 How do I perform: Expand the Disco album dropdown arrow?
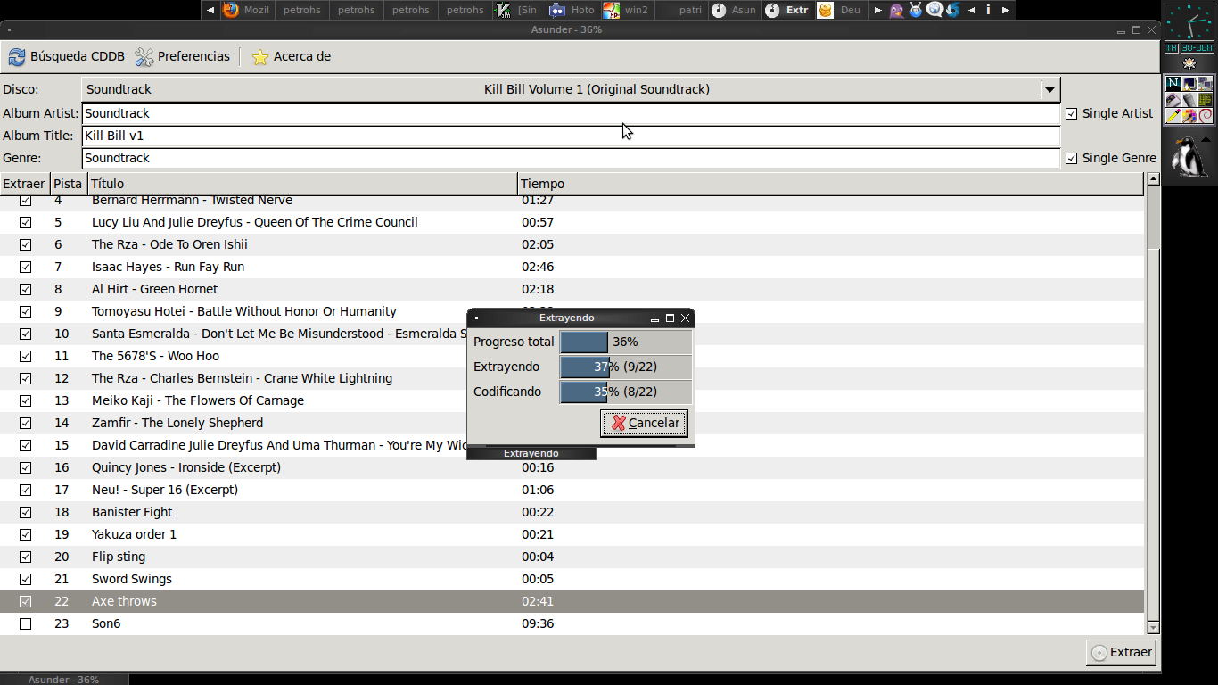(x=1049, y=89)
